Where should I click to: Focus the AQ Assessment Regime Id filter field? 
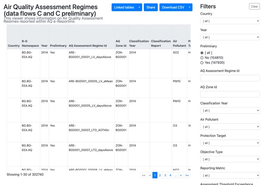(x=230, y=78)
